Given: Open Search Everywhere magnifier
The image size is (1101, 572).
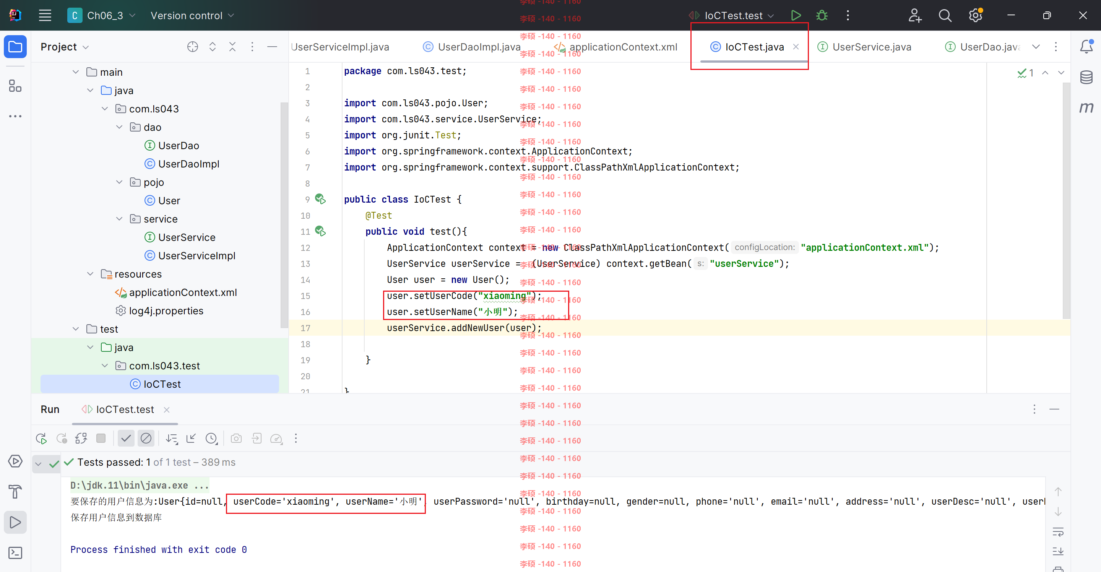Looking at the screenshot, I should click(x=945, y=16).
